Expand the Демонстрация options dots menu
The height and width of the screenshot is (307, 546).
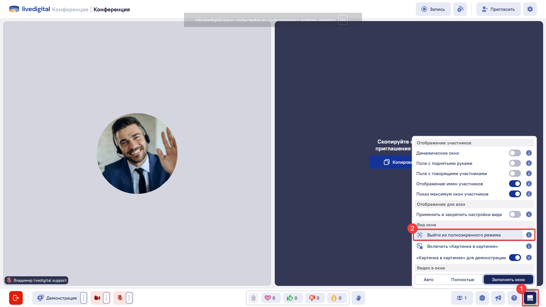click(x=84, y=298)
